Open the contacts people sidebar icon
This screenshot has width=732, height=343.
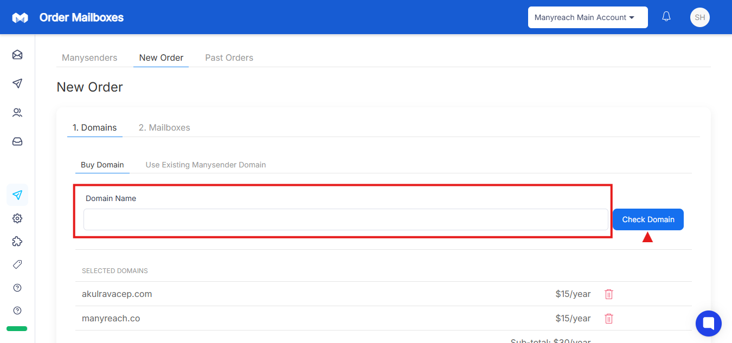click(x=17, y=113)
